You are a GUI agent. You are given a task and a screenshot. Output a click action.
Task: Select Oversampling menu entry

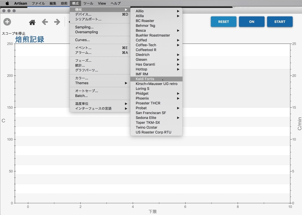[100, 32]
